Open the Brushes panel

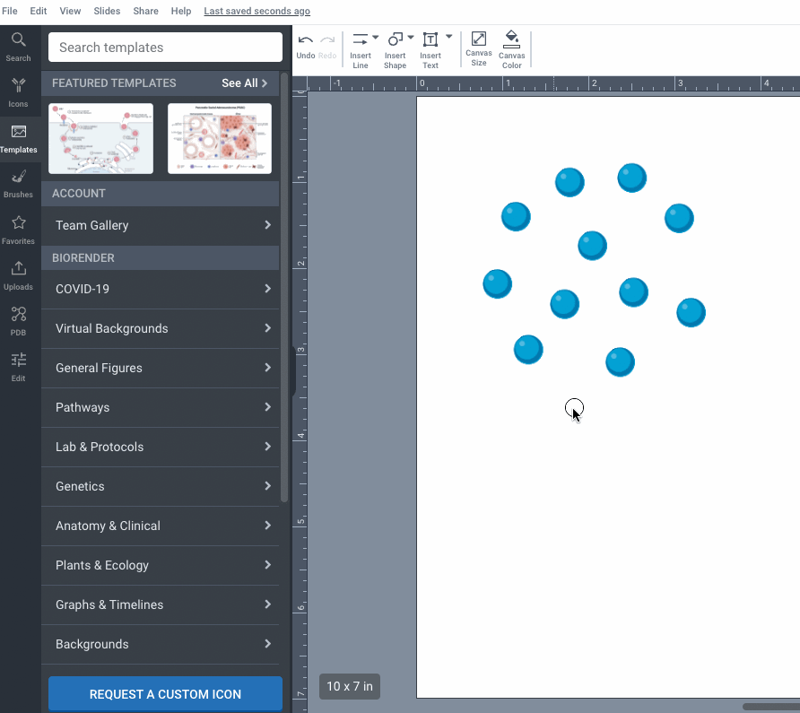[18, 184]
